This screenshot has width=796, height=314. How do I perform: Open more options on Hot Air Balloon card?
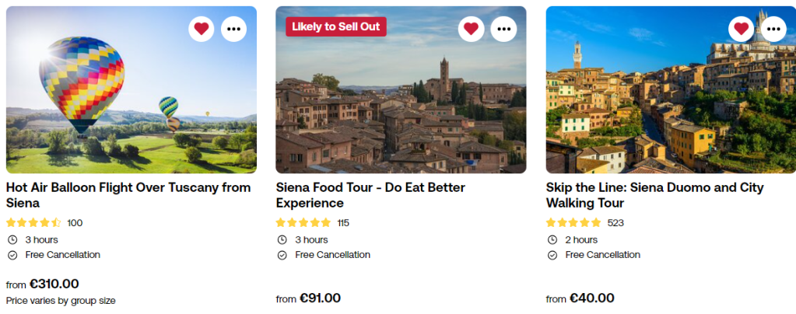pos(234,29)
